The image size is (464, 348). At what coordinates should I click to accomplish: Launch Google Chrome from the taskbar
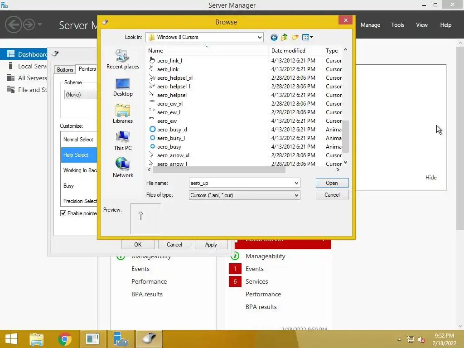(x=64, y=339)
